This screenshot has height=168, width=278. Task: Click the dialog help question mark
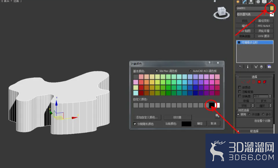[209, 63]
